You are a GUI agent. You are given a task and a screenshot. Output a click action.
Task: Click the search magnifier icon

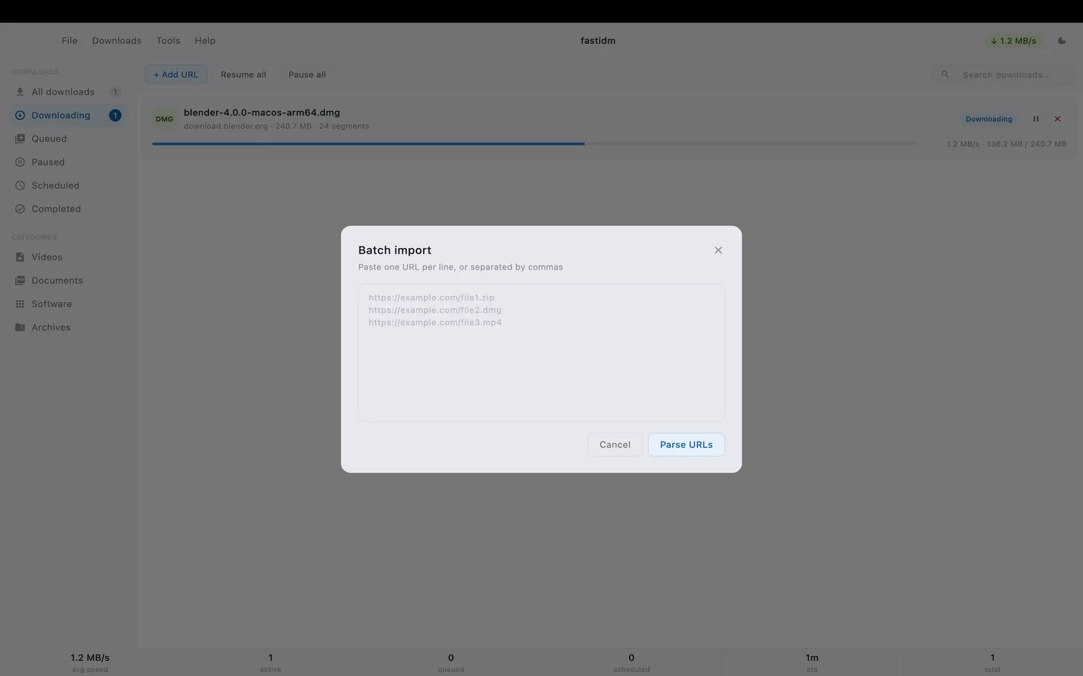pos(945,74)
